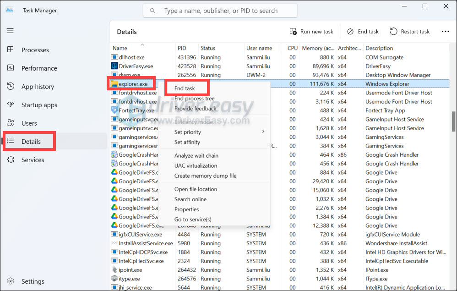Click the Restart task button

coord(409,31)
